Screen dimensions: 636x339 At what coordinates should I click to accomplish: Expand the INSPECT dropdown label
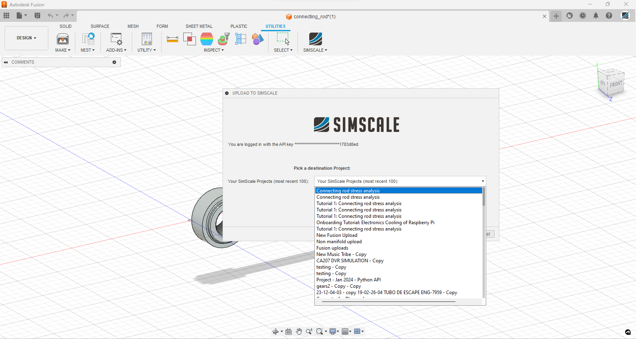pyautogui.click(x=214, y=50)
